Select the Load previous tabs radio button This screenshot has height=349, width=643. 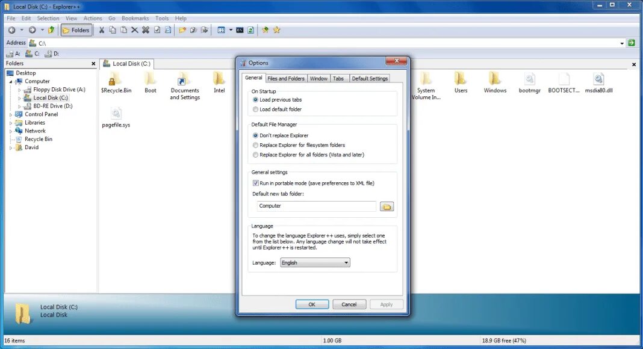[255, 99]
